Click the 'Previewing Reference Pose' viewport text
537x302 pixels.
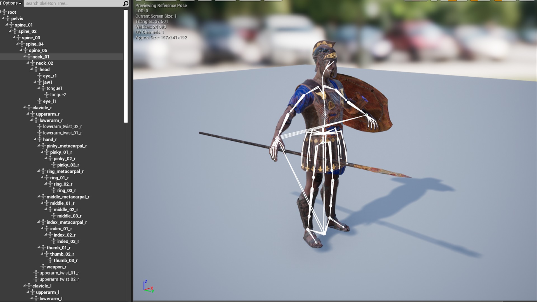point(161,6)
